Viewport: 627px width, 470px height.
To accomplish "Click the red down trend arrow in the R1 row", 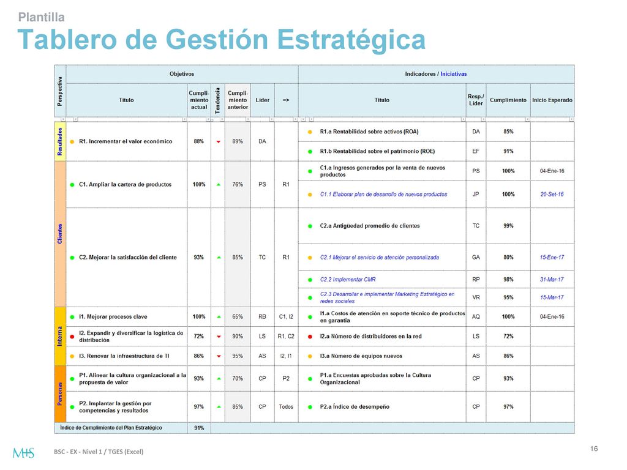I will click(219, 142).
